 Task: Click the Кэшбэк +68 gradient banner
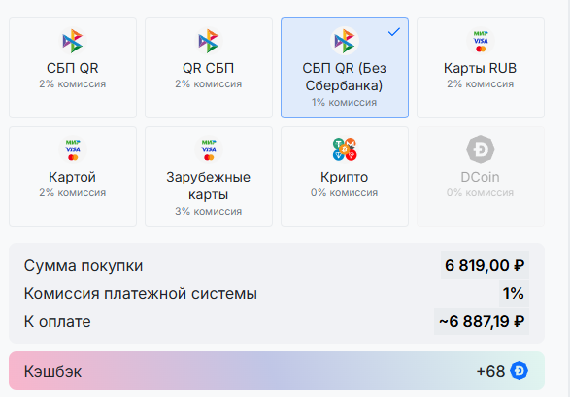(x=277, y=371)
